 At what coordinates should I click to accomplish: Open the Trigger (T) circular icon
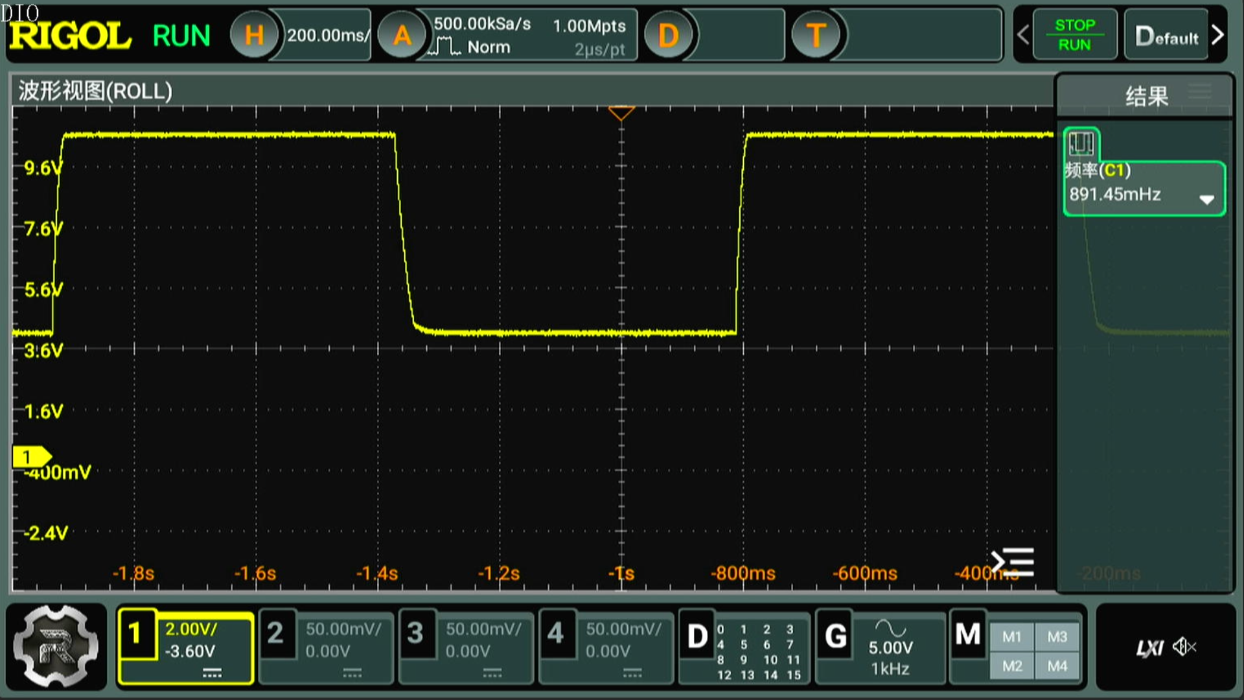[x=816, y=35]
